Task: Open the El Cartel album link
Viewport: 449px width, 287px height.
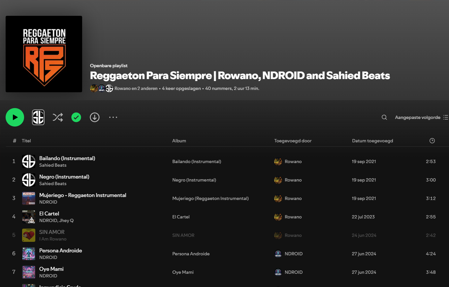Action: coord(181,217)
